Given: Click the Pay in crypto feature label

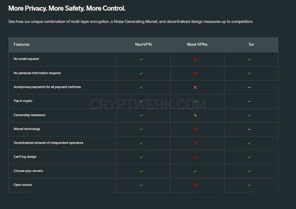Looking at the screenshot, I should 23,101.
